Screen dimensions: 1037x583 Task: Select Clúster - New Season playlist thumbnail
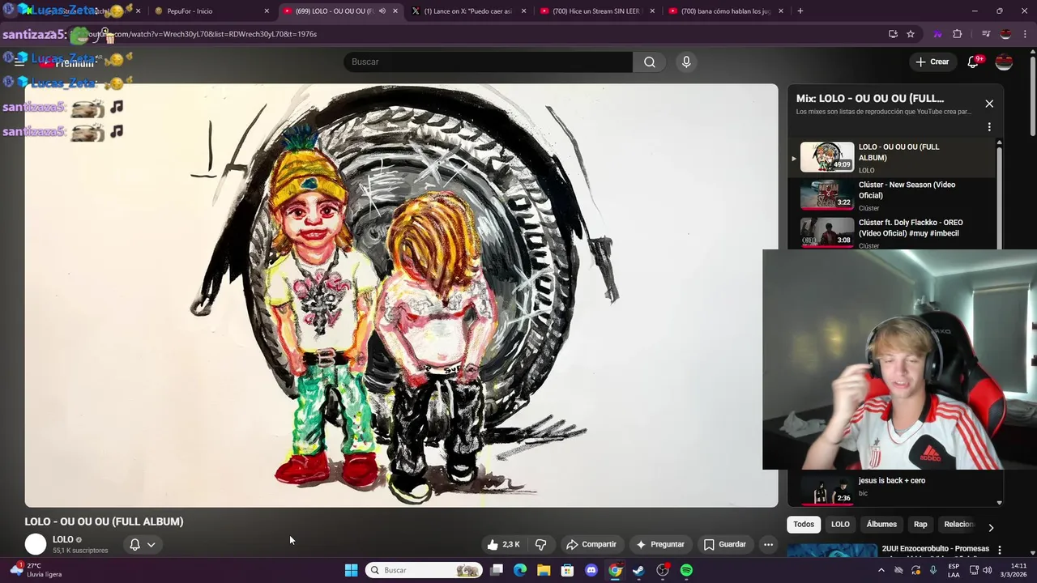click(x=827, y=195)
